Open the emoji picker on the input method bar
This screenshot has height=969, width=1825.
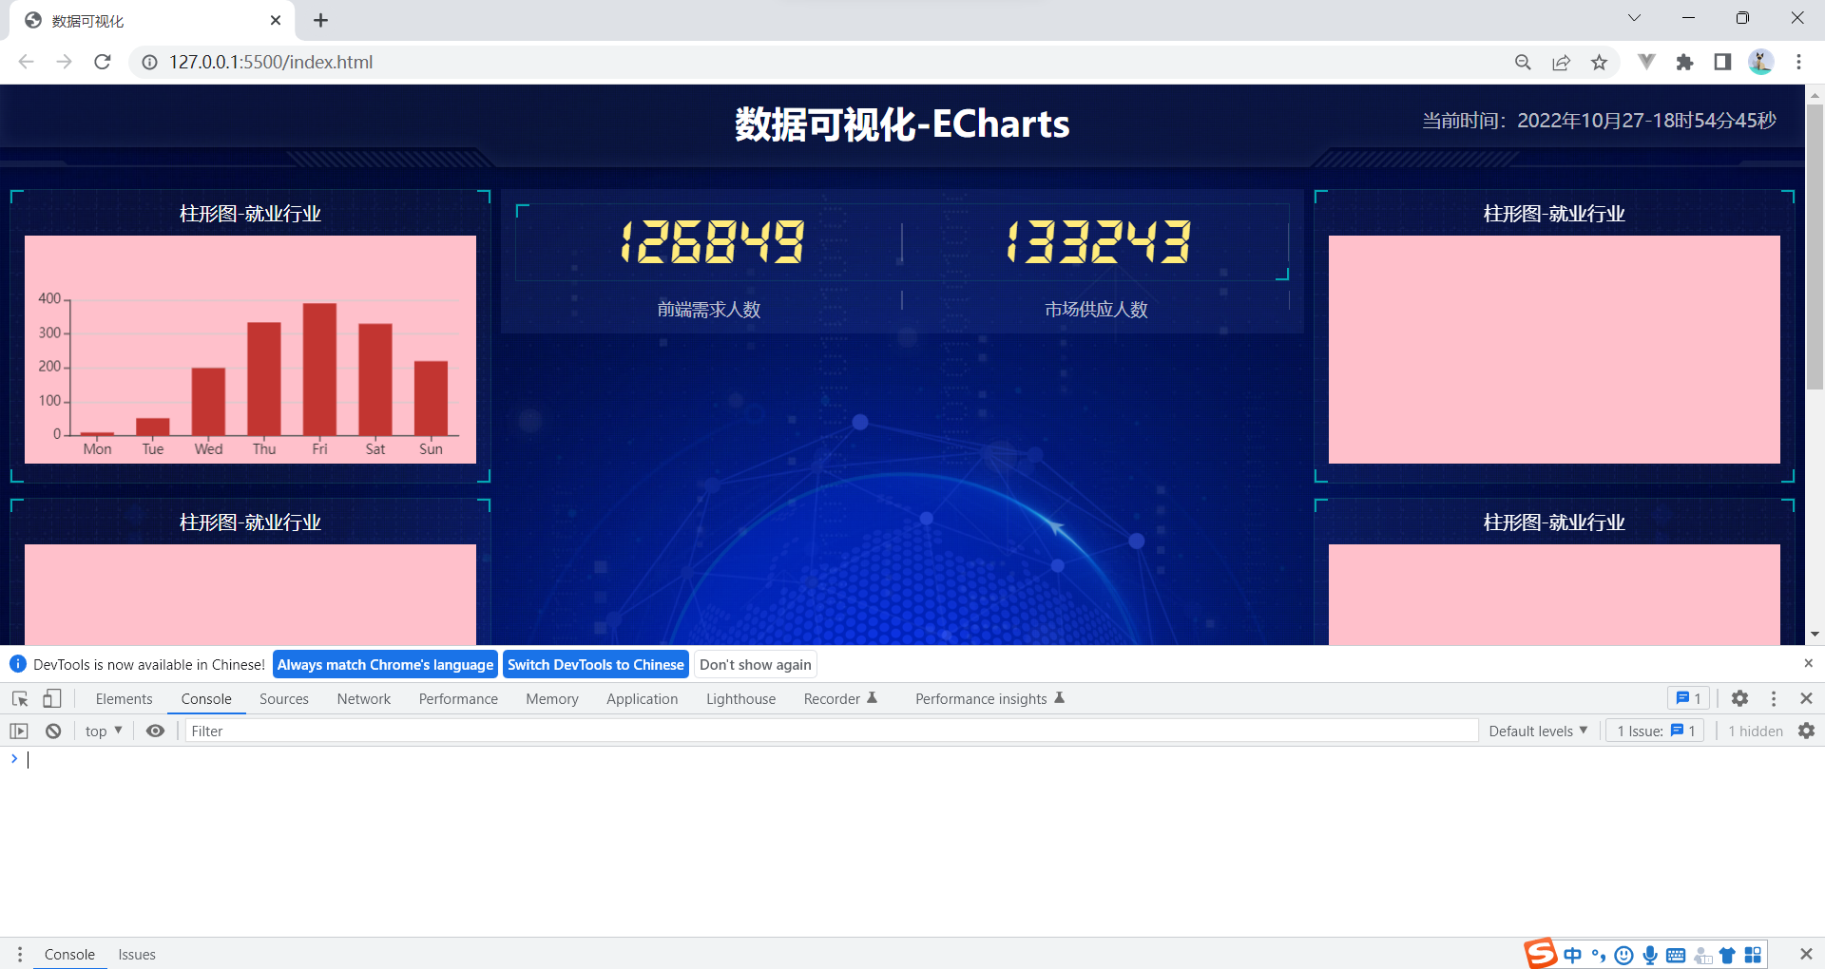1623,955
